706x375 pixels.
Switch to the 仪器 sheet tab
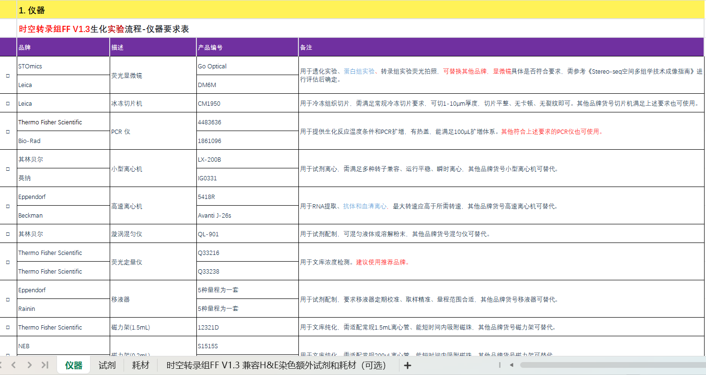tap(74, 365)
